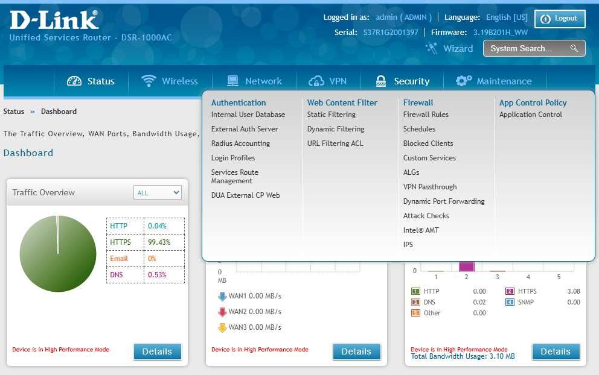Screen dimensions: 599x375
Task: Click the HTTPS 99.43% value cell
Action: tap(164, 242)
